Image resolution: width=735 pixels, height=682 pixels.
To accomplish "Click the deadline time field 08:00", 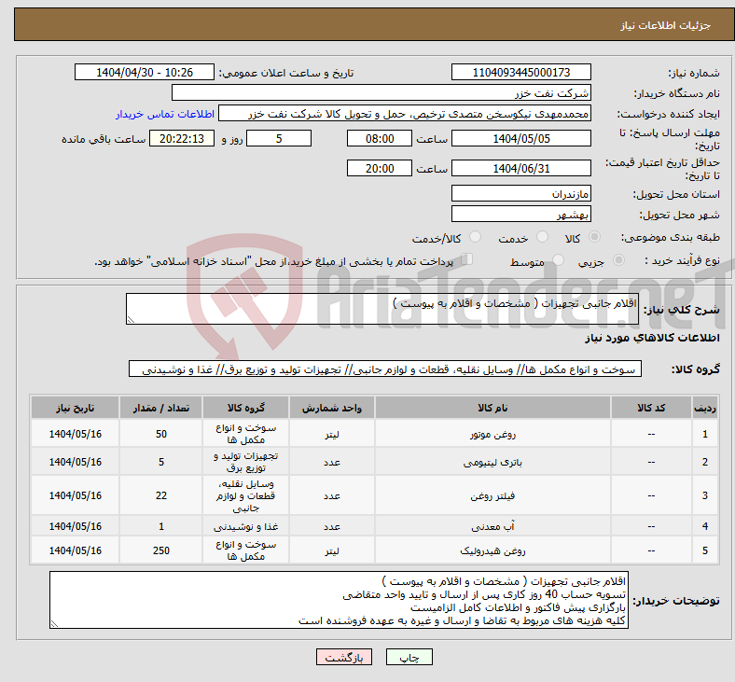I will coord(380,138).
